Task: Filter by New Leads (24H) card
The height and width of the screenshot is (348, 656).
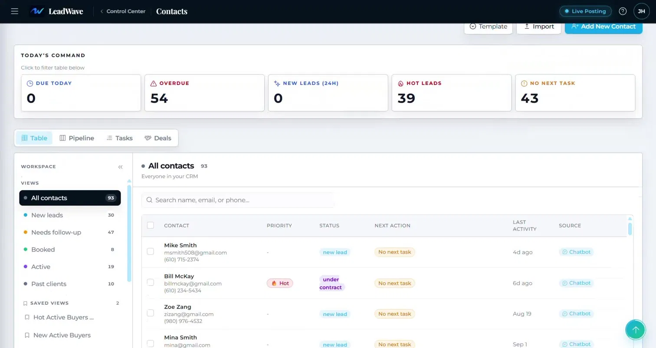Action: coord(328,93)
